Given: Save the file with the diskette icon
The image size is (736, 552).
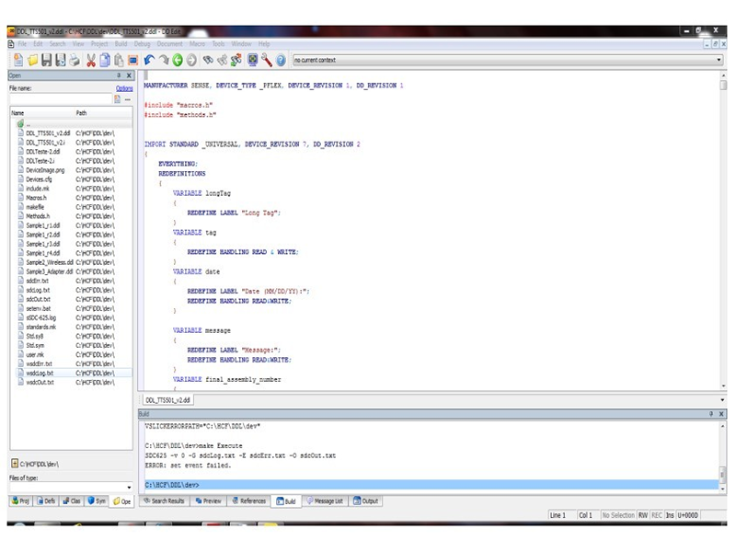Looking at the screenshot, I should pyautogui.click(x=46, y=60).
